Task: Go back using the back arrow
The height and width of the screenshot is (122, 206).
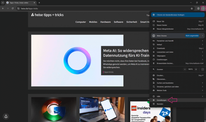Action: coord(3,9)
